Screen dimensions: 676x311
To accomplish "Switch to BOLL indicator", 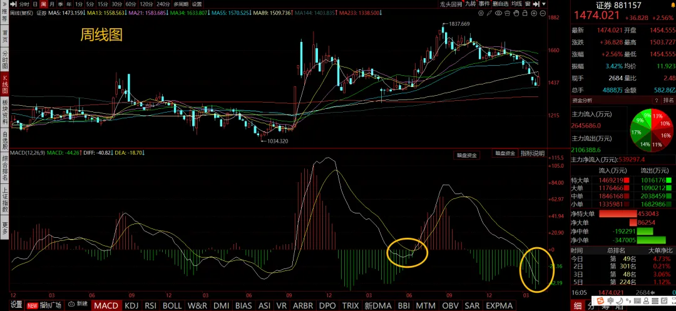I will 173,305.
